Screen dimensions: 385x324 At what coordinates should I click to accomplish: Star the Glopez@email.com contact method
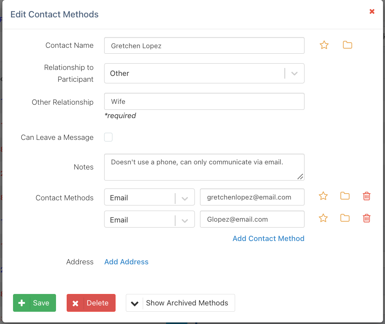pos(323,218)
